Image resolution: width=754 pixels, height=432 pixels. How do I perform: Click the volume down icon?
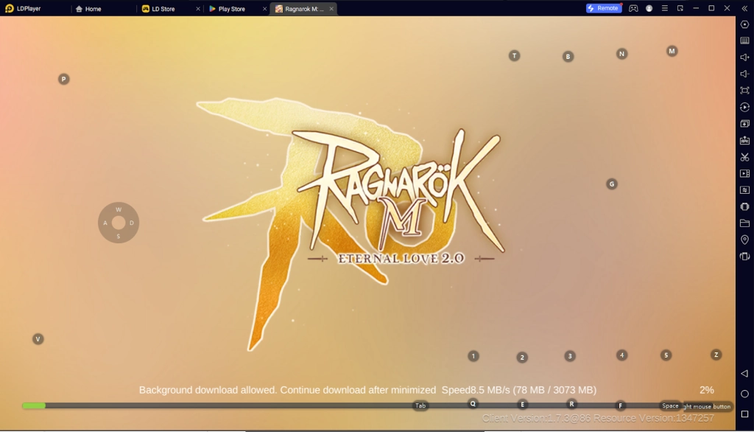pos(744,74)
